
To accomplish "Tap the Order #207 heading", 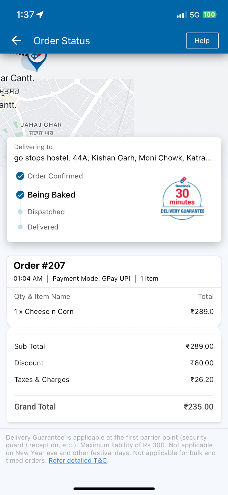I will [x=39, y=266].
